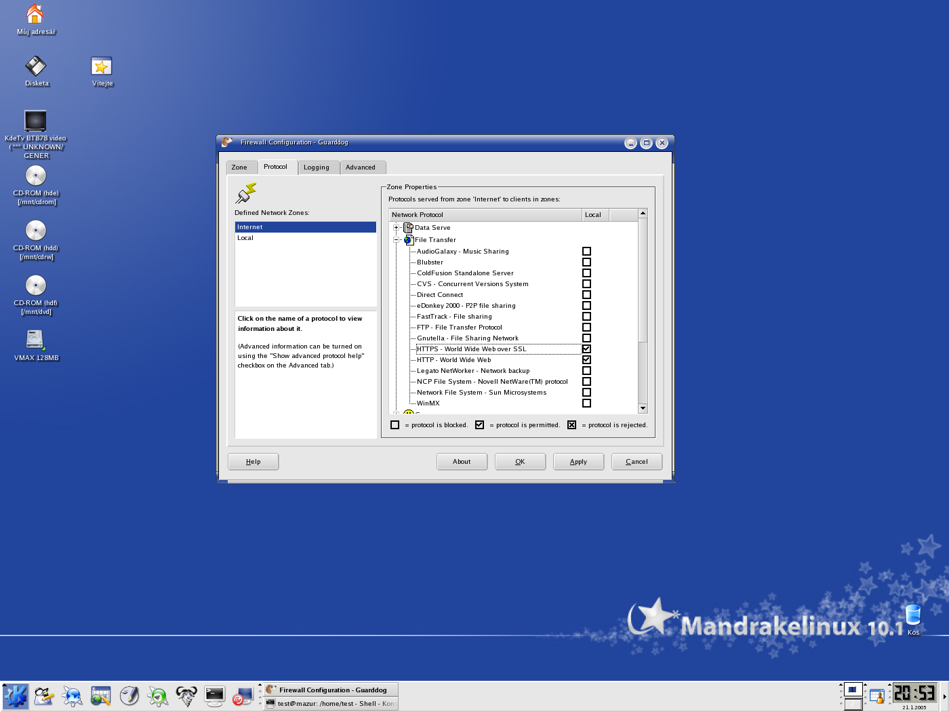
Task: Toggle FTP - File Transfer Protocol checkbox
Action: (x=586, y=328)
